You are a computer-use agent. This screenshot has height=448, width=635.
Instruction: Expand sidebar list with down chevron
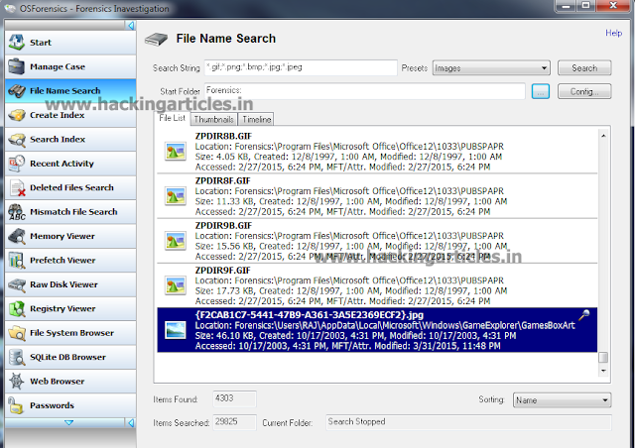(x=68, y=423)
